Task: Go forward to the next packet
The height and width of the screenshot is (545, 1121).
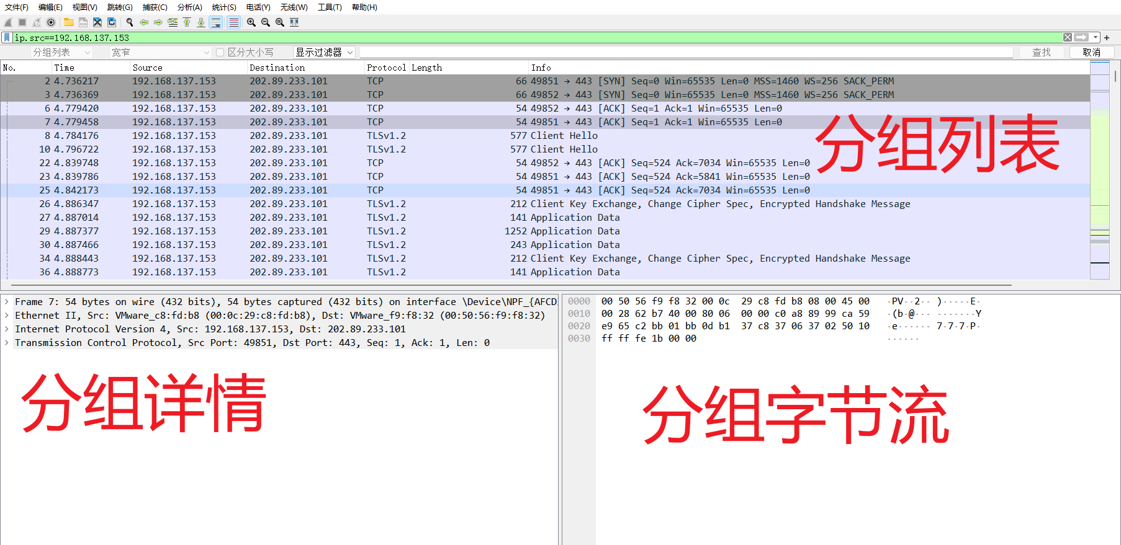Action: pyautogui.click(x=158, y=22)
